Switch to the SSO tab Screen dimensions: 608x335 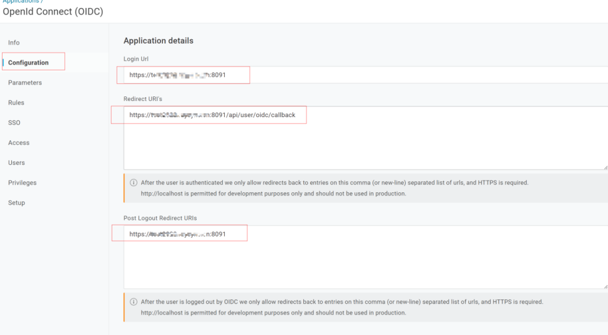pos(15,123)
